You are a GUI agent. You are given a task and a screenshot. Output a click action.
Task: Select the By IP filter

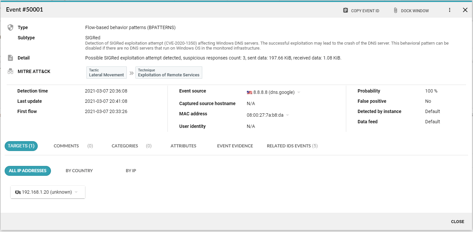[x=131, y=171]
